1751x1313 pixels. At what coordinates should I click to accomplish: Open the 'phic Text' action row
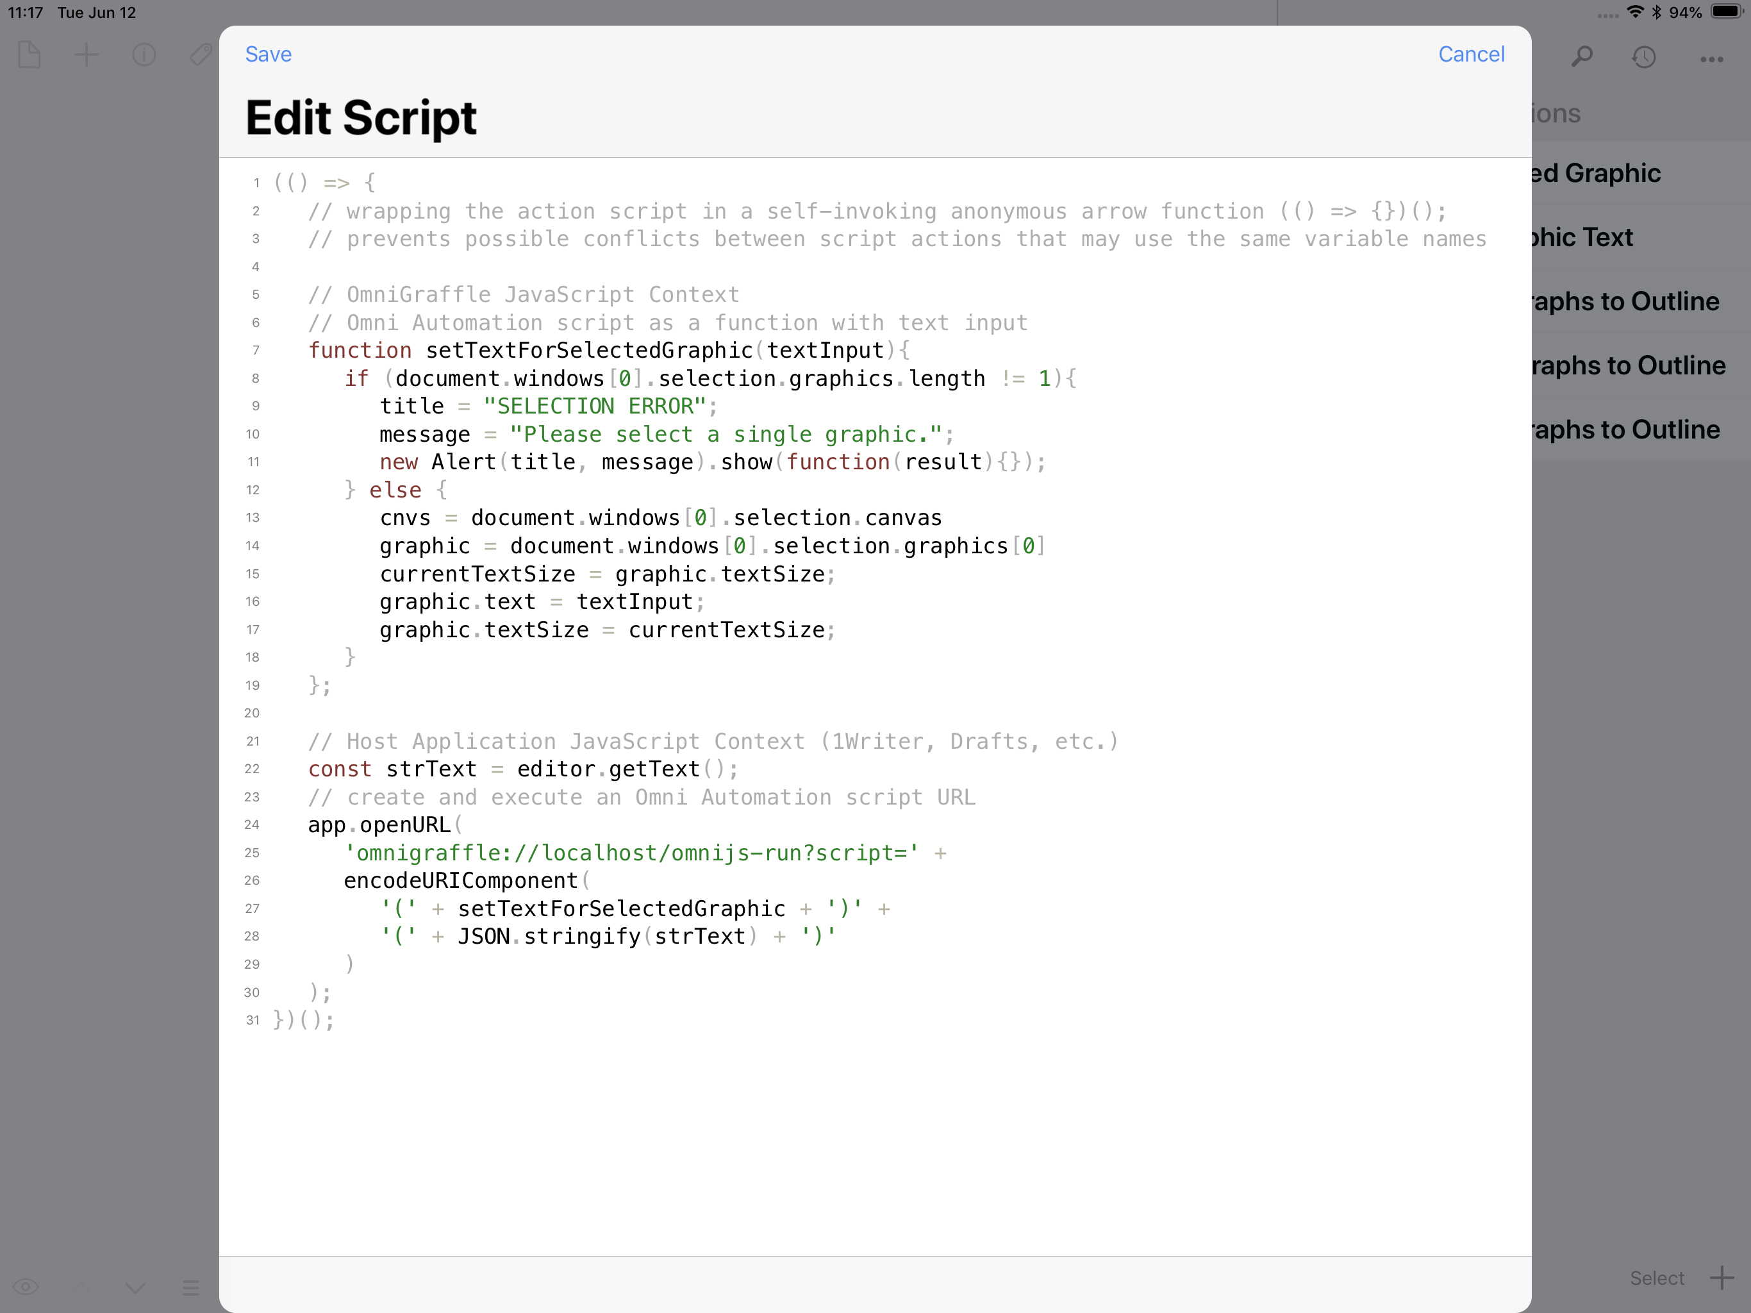1641,238
